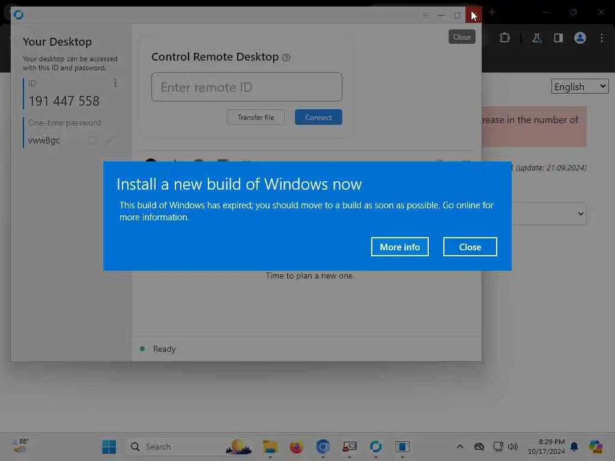Switch to RustDesk from taskbar icon
This screenshot has width=615, height=461.
pos(375,447)
